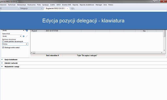Screen dimensions: 167x100
Task: Click the horizontal scrollbar thumb in the table
Action: click(34, 53)
